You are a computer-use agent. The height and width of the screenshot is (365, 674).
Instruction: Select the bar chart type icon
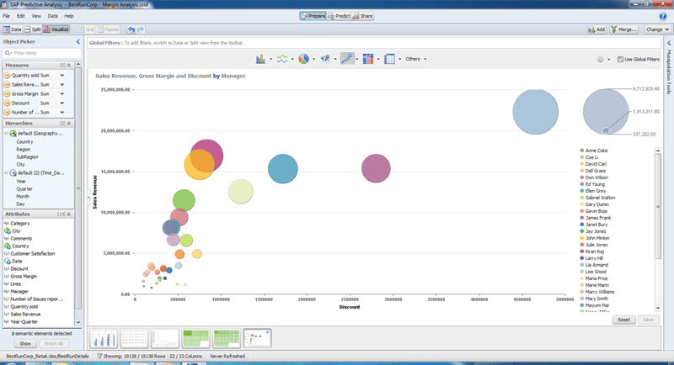(x=260, y=59)
